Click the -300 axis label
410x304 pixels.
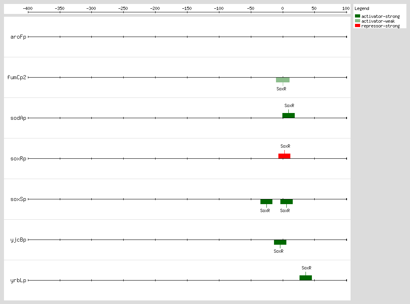point(91,8)
